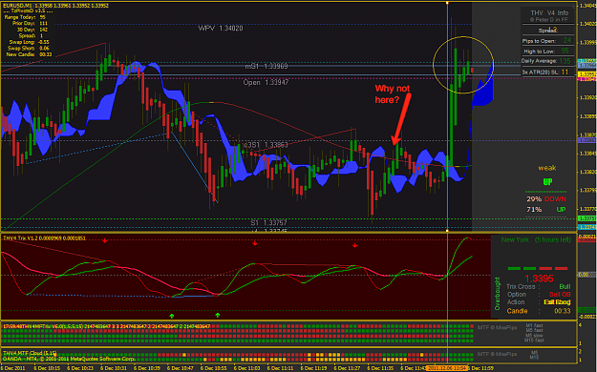Image resolution: width=597 pixels, height=372 pixels.
Task: Click the 'New Candle: 00:33' readout
Action: pos(29,54)
